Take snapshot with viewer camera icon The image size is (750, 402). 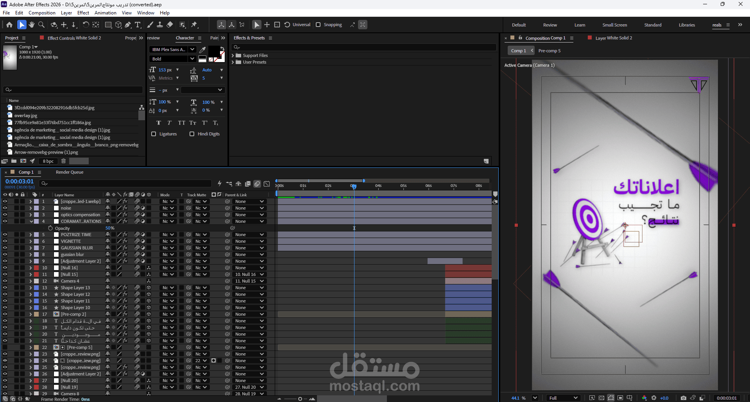click(683, 398)
